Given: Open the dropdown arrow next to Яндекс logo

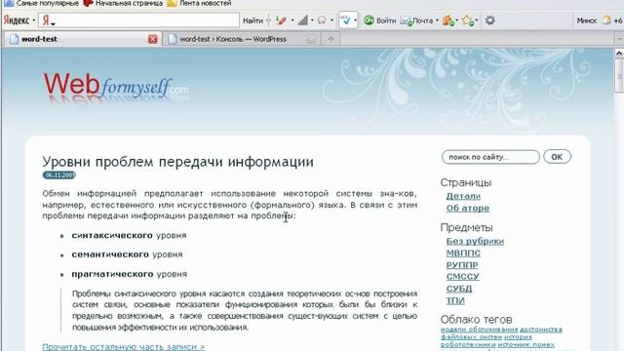Looking at the screenshot, I should click(34, 20).
